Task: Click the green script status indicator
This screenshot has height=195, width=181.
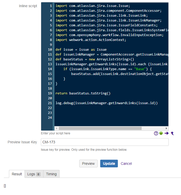Action: tap(161, 133)
